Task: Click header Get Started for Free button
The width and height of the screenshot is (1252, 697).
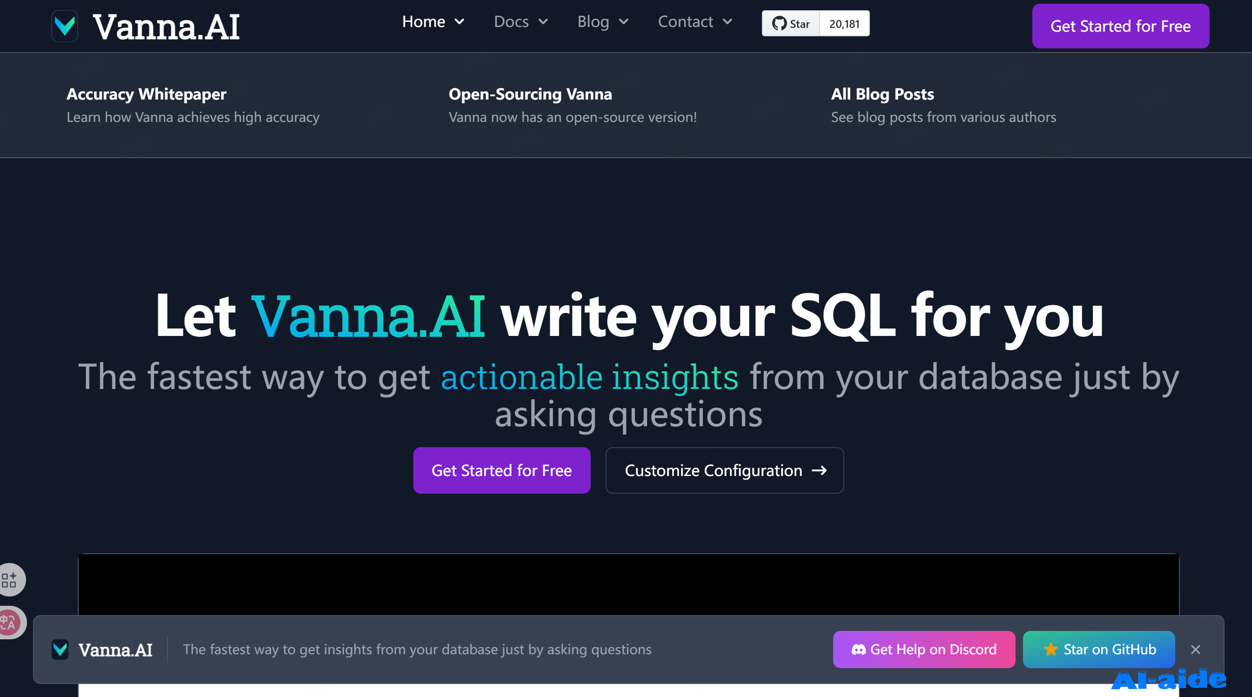Action: (x=1120, y=26)
